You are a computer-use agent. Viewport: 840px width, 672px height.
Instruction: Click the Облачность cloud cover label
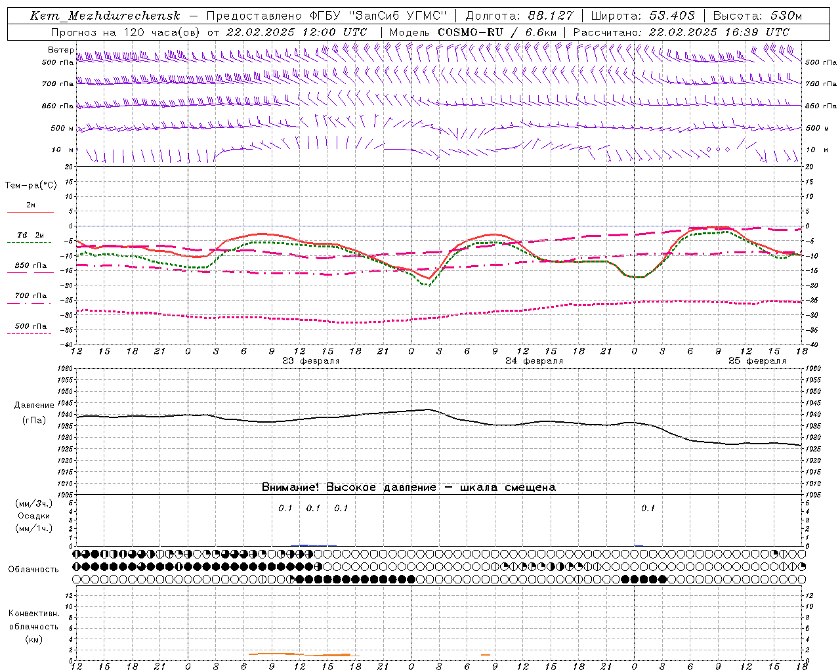(x=33, y=569)
